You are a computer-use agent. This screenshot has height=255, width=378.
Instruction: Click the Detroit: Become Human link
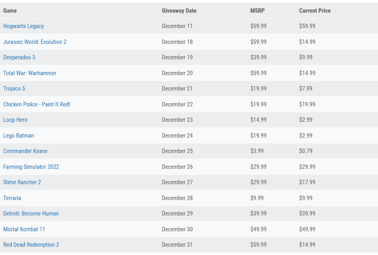31,213
